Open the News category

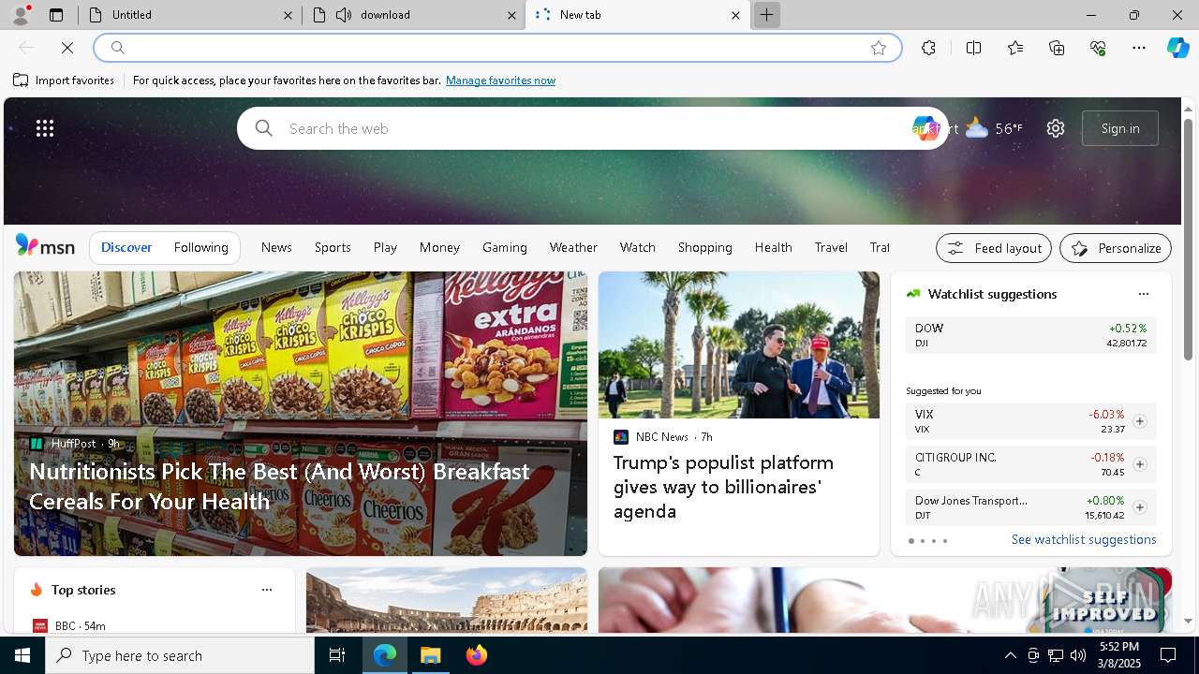pos(276,247)
